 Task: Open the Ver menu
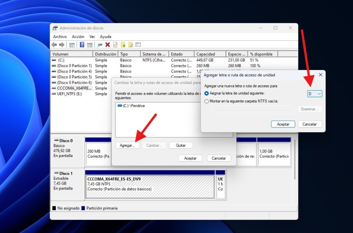click(x=92, y=37)
